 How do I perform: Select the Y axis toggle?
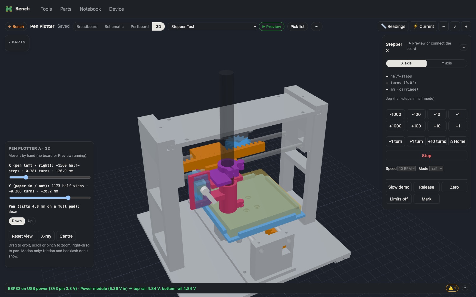(447, 63)
